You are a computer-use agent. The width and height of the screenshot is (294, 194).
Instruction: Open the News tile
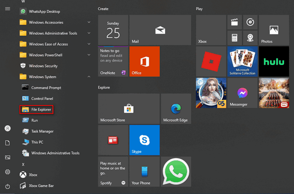click(x=113, y=140)
